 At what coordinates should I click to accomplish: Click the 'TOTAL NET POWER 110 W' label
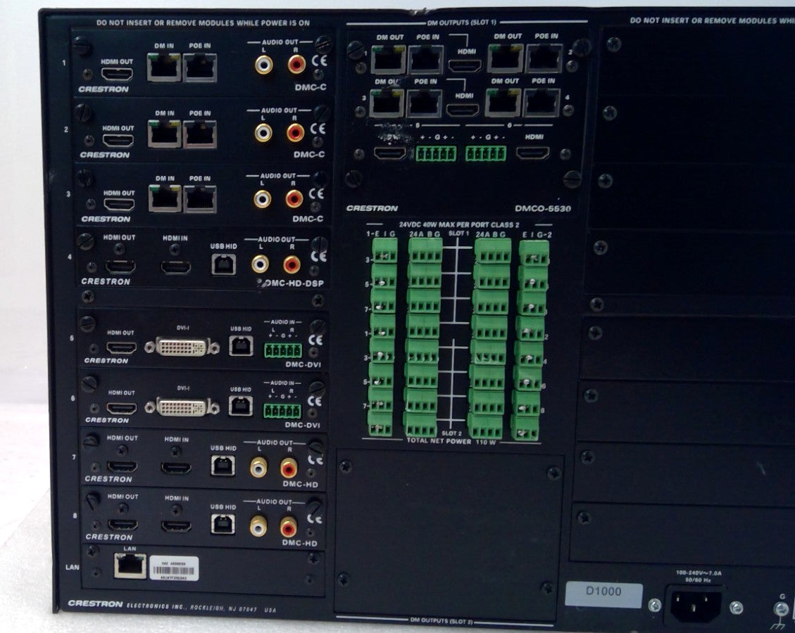451,442
